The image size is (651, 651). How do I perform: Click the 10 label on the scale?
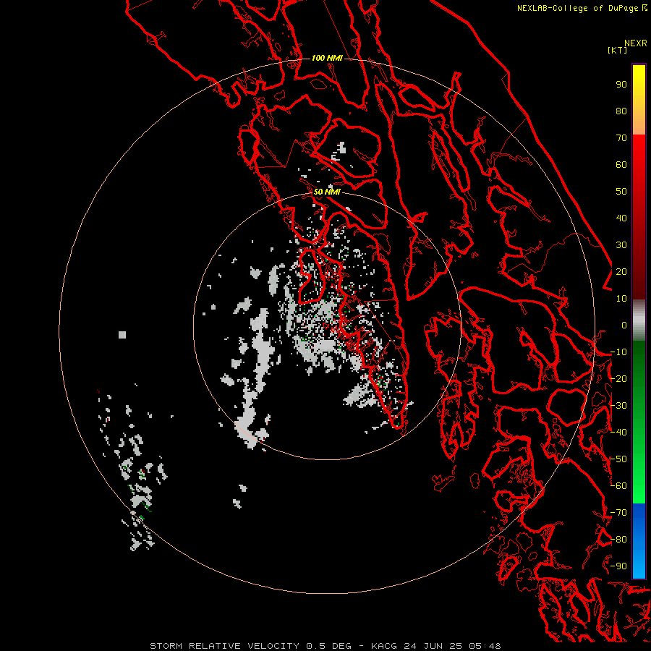pos(621,299)
